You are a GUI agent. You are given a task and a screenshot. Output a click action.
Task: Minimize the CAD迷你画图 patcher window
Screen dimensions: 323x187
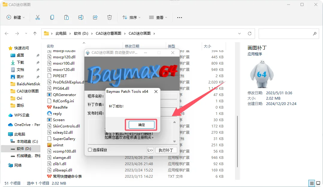coord(145,53)
